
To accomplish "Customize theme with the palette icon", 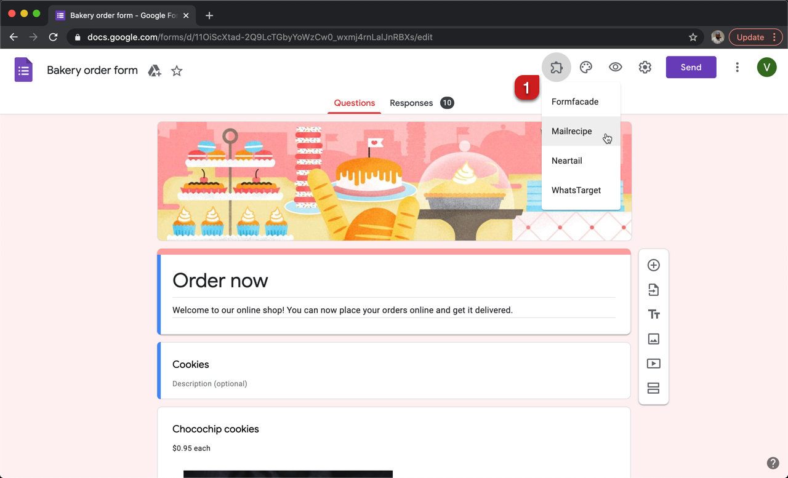I will (x=585, y=67).
